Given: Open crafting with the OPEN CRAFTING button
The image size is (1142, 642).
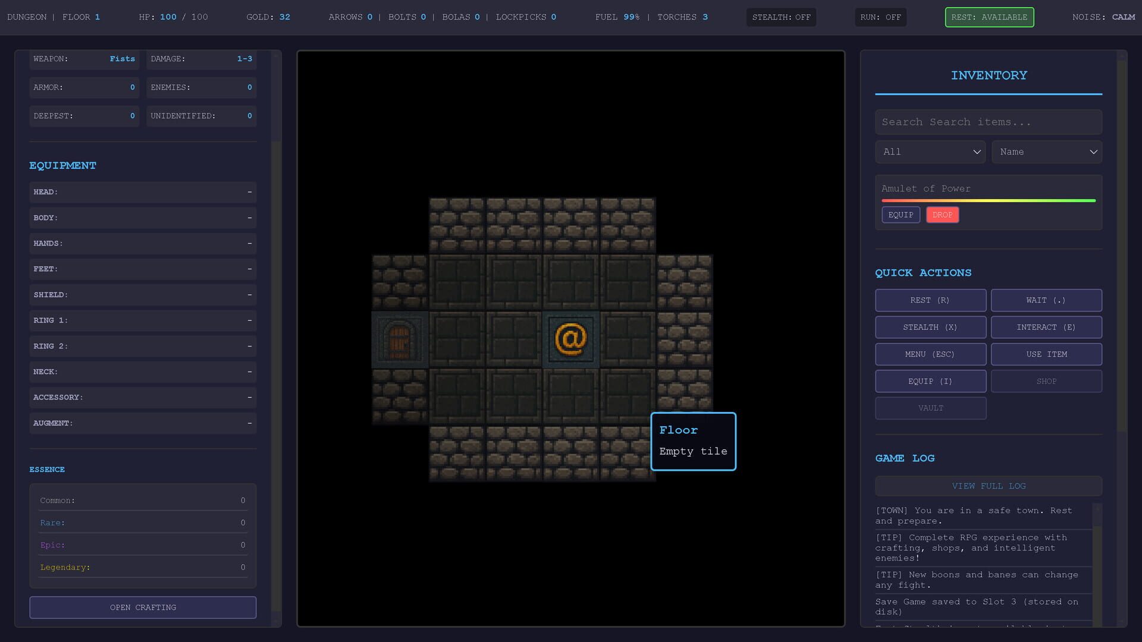Looking at the screenshot, I should [143, 608].
